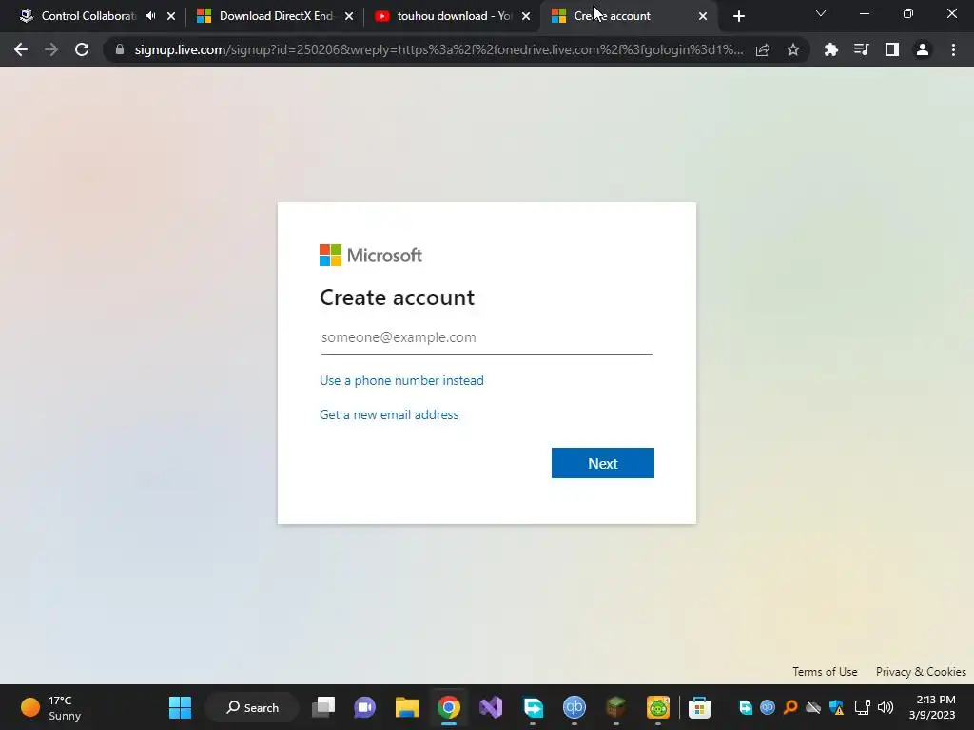Close the Create account tab

(703, 16)
